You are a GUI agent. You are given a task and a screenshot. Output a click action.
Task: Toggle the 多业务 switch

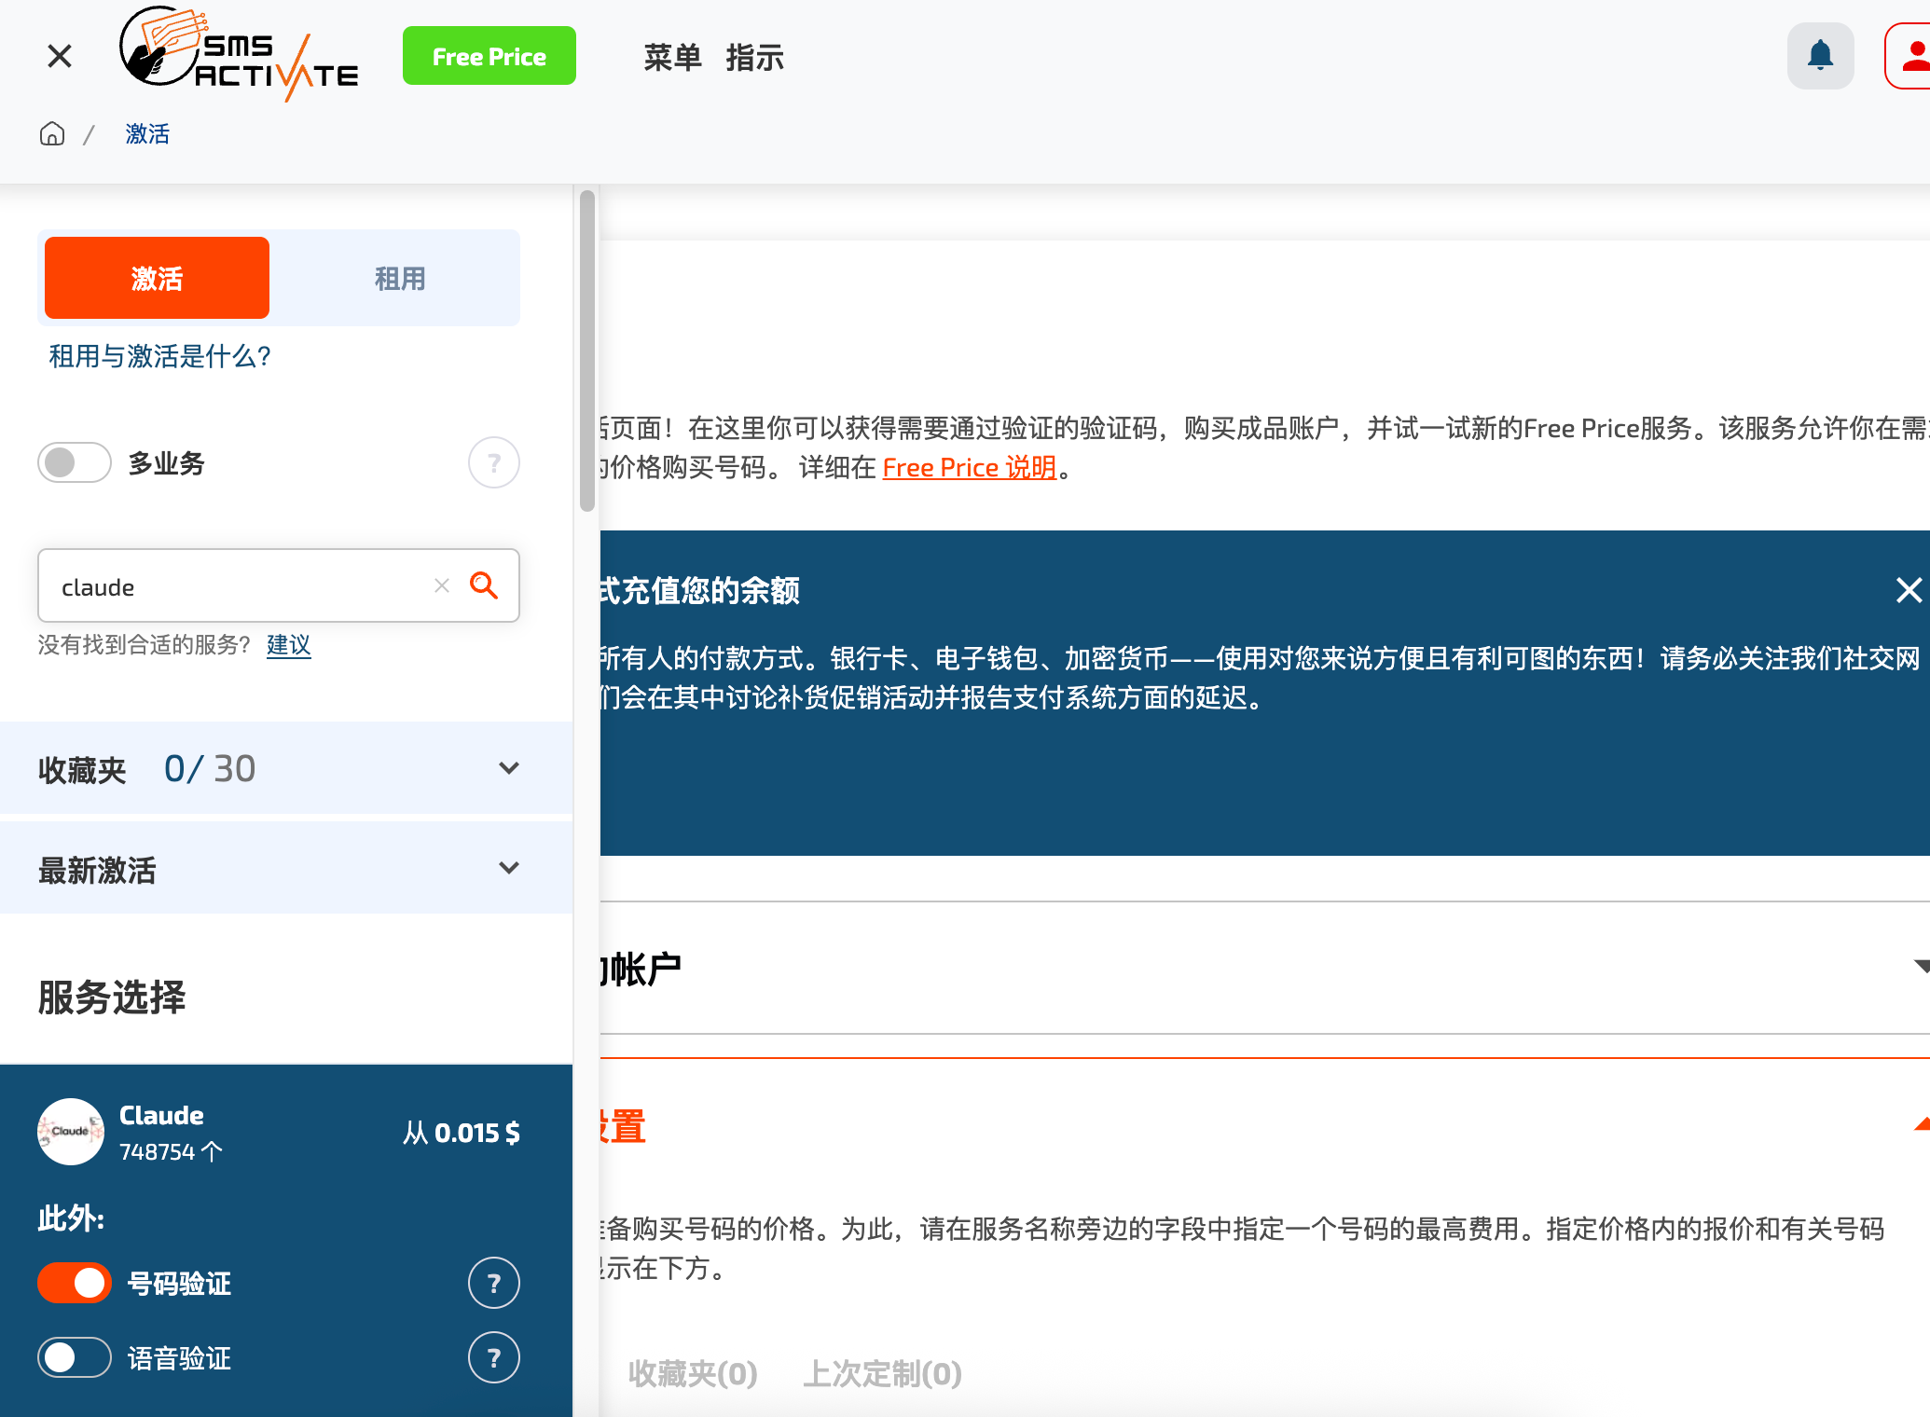pos(75,462)
